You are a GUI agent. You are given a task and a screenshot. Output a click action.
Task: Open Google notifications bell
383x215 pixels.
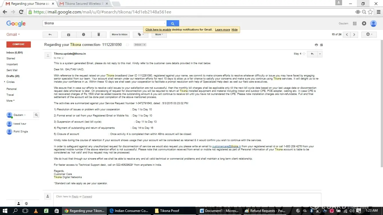pyautogui.click(x=364, y=24)
